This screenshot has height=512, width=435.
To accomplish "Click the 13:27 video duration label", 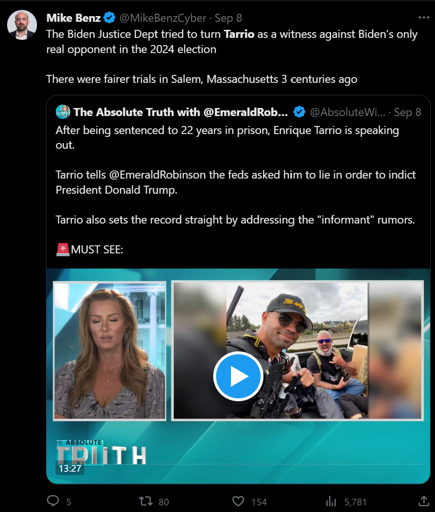I will [70, 468].
